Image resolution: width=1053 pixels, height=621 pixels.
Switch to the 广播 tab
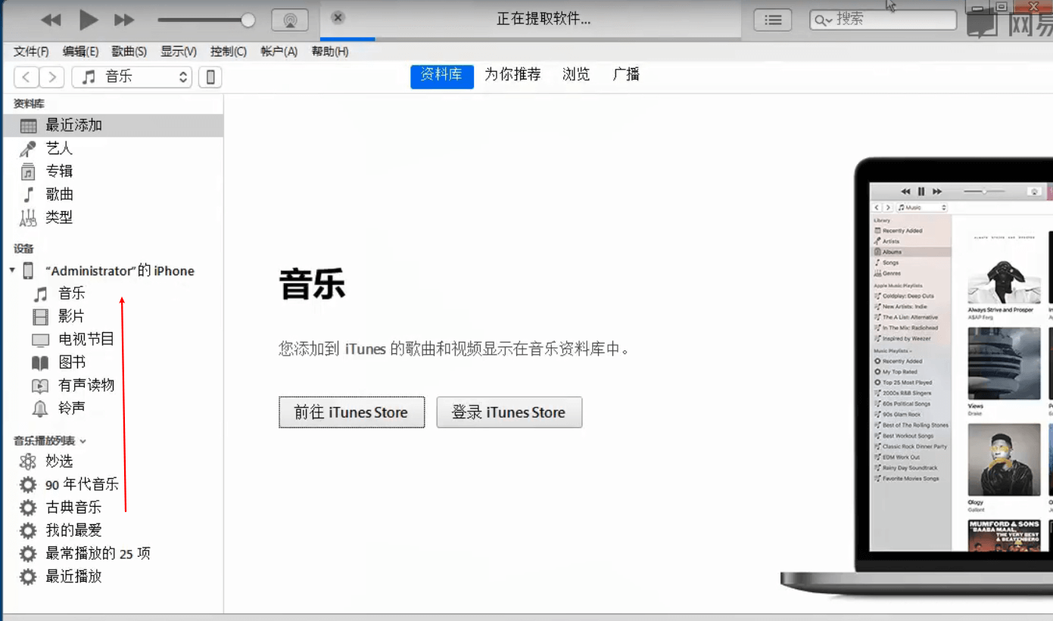pyautogui.click(x=626, y=74)
